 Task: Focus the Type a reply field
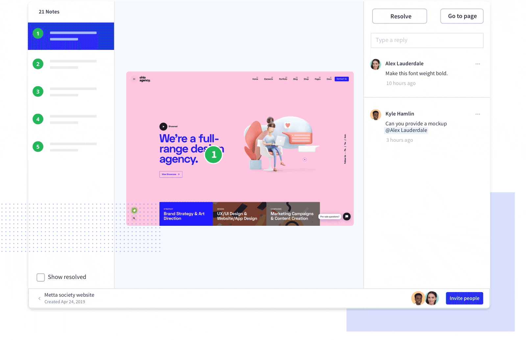427,40
